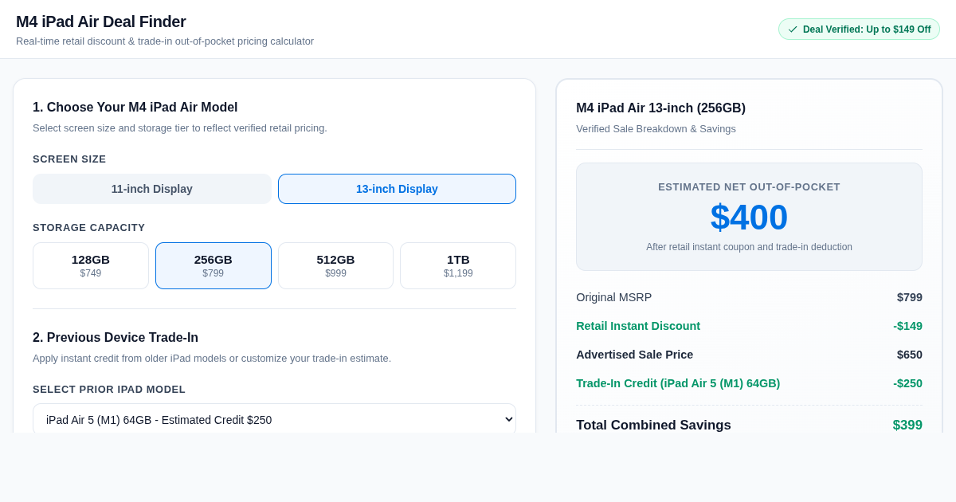
Task: Click the Retail Instant Discount label
Action: pos(638,326)
